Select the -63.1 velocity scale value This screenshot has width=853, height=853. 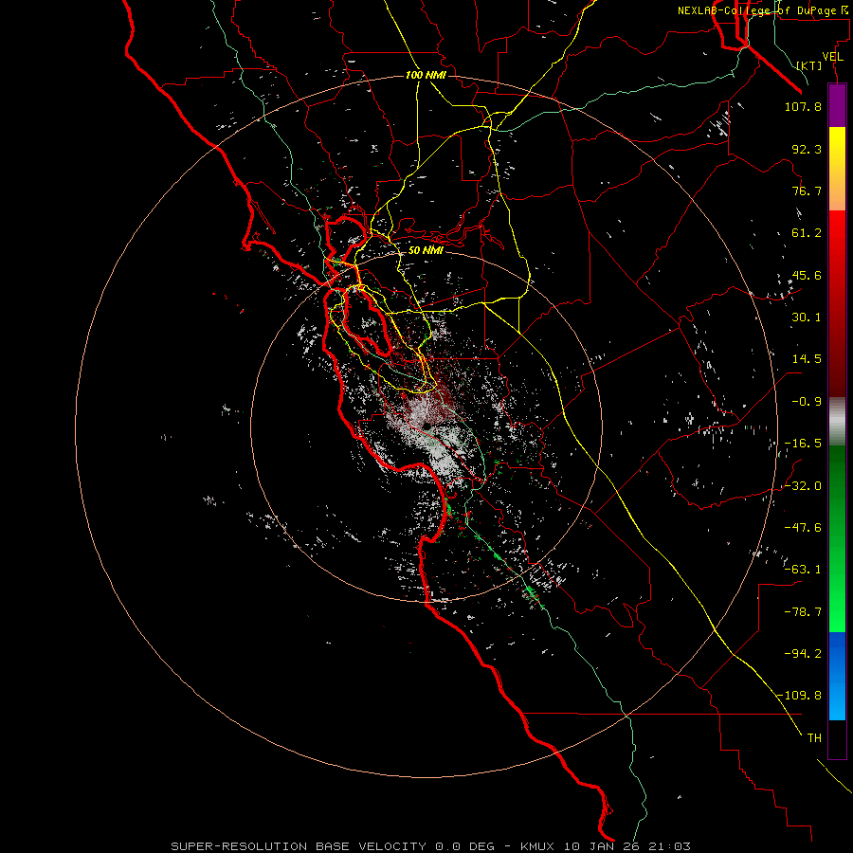click(803, 570)
